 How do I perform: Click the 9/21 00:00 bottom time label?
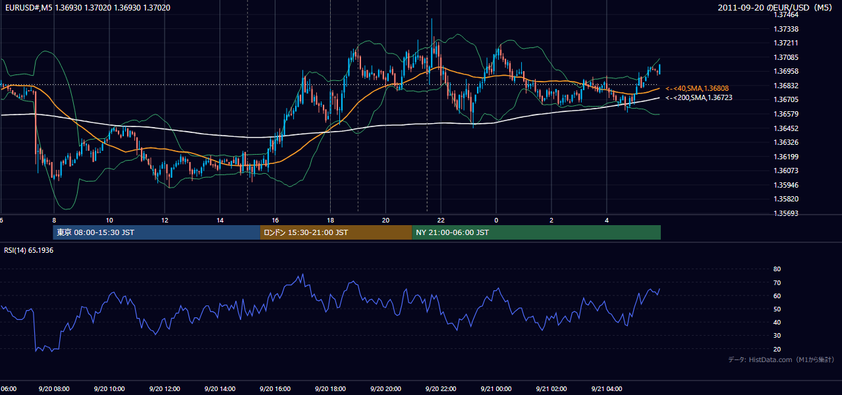pyautogui.click(x=496, y=389)
